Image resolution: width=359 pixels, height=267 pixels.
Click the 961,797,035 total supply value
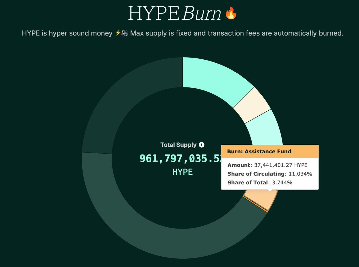(180, 159)
